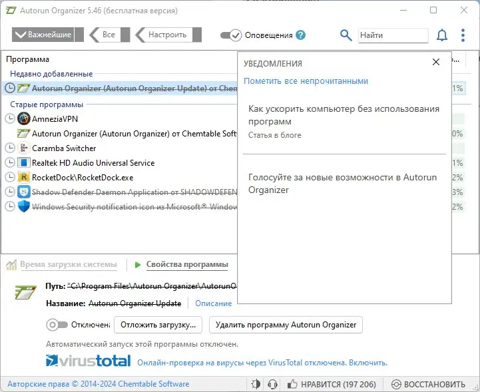The width and height of the screenshot is (480, 392).
Task: Select Shadow Defender Daemon Application row
Action: coord(134,192)
